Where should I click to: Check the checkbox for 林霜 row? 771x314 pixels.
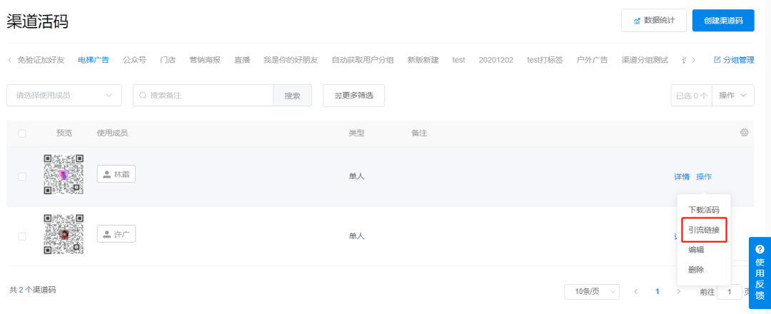point(22,176)
